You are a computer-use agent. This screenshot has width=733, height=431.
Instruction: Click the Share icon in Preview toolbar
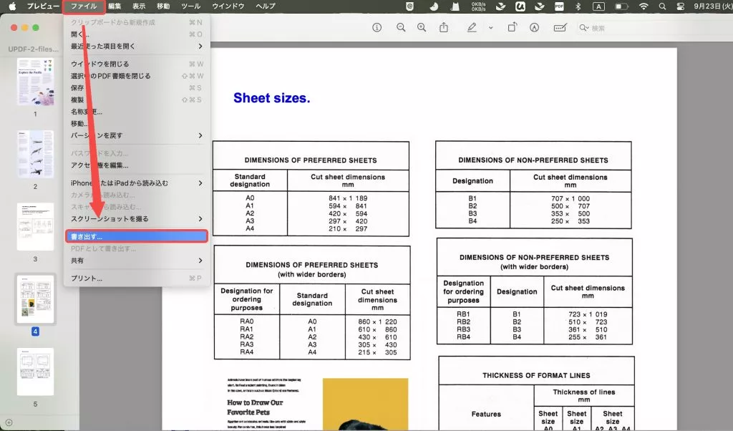(444, 28)
